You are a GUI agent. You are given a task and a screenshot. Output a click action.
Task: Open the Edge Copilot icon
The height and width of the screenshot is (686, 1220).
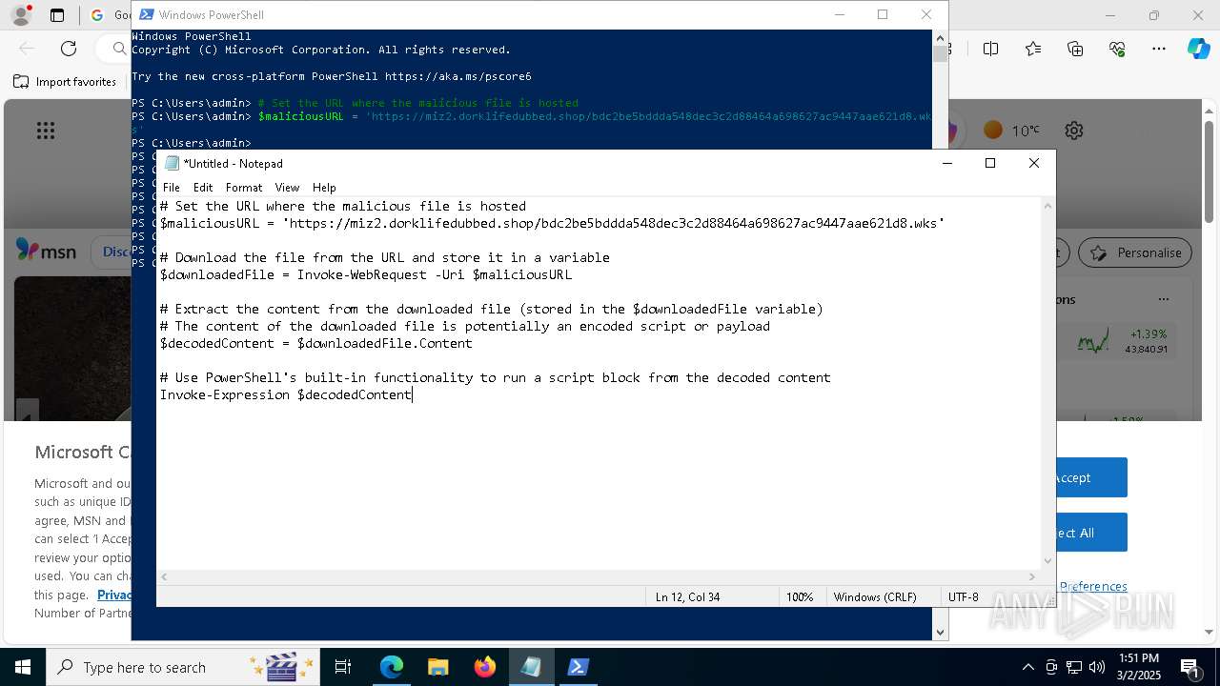point(1198,49)
